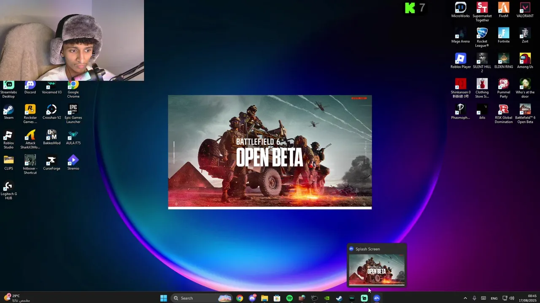Select the Roblox Player desktop icon
The height and width of the screenshot is (303, 540).
click(x=460, y=61)
